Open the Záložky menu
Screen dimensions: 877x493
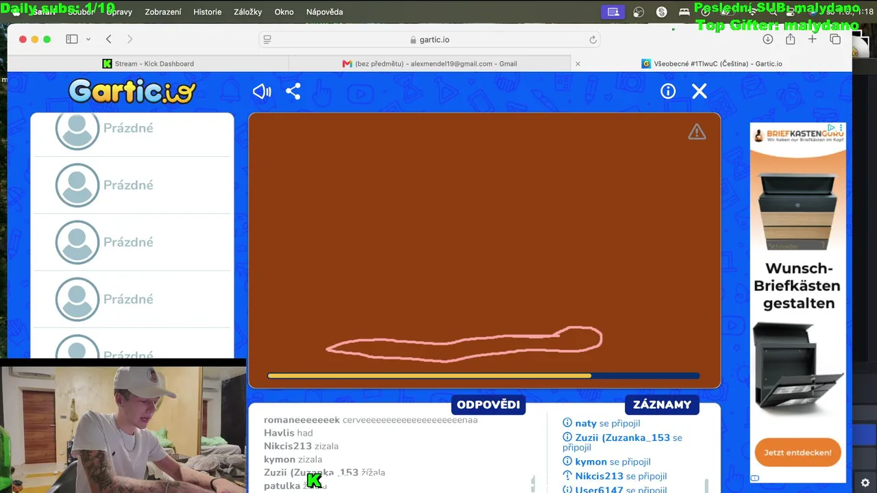point(248,12)
